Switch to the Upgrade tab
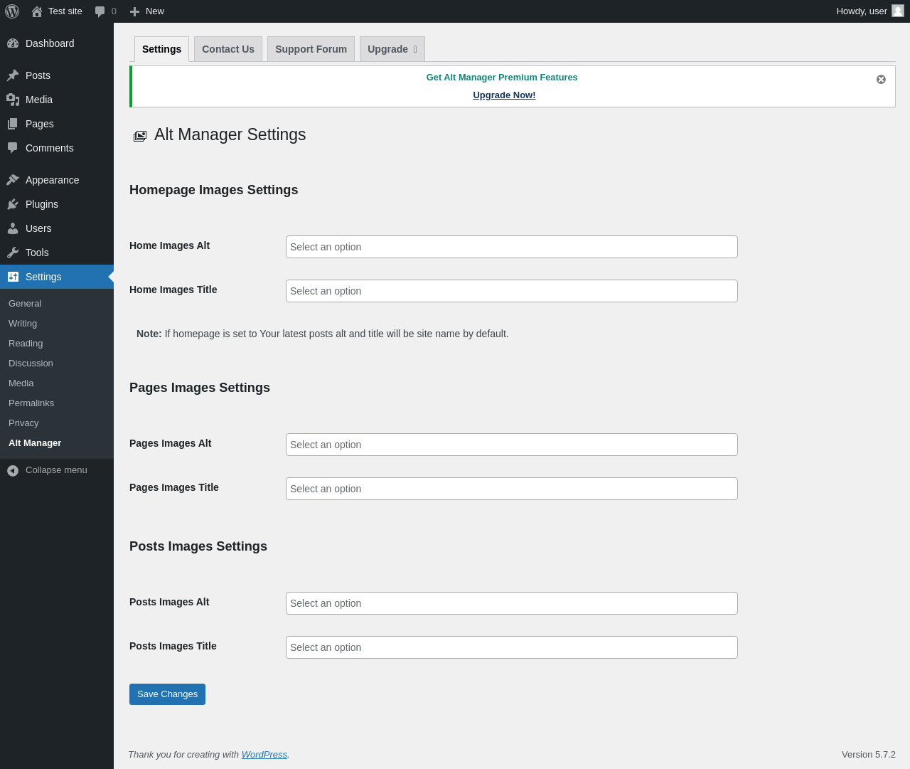Image resolution: width=910 pixels, height=769 pixels. coord(392,49)
